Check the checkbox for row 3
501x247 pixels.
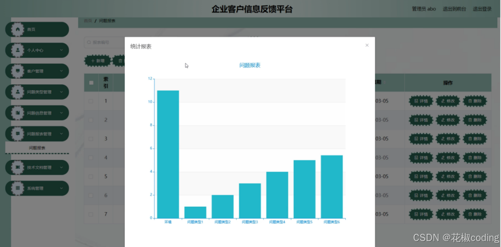[91, 139]
